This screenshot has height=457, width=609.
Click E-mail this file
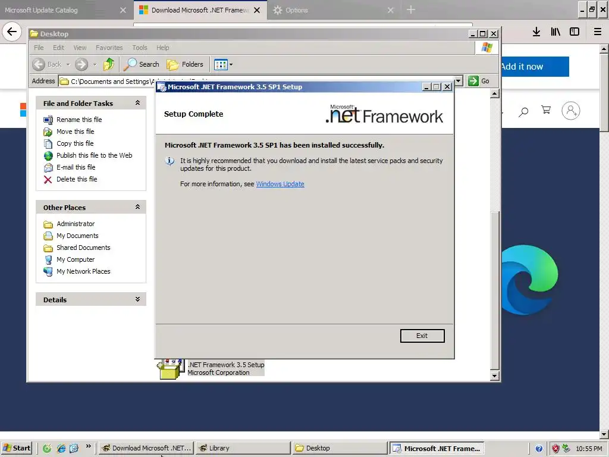(76, 167)
